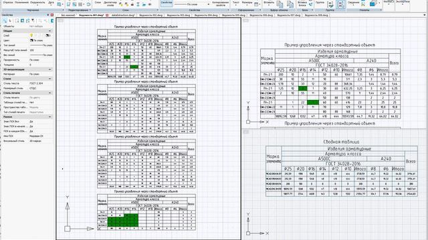Click the Цвет По слою color swatch

click(x=31, y=40)
